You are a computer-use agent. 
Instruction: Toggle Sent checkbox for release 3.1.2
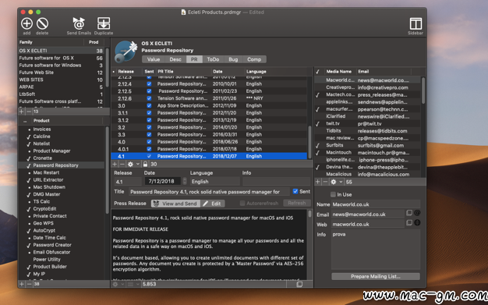point(149,120)
